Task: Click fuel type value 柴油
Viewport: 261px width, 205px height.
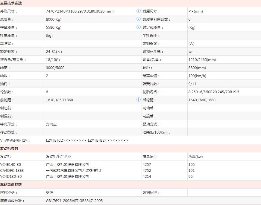Action: click(49, 193)
